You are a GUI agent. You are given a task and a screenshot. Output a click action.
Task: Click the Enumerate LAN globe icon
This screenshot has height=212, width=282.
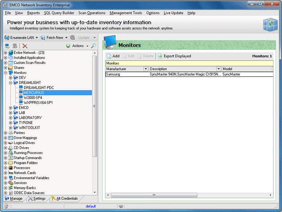pyautogui.click(x=7, y=38)
